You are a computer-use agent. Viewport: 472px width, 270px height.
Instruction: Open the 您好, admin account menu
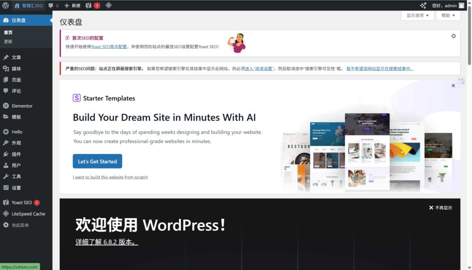coord(448,6)
